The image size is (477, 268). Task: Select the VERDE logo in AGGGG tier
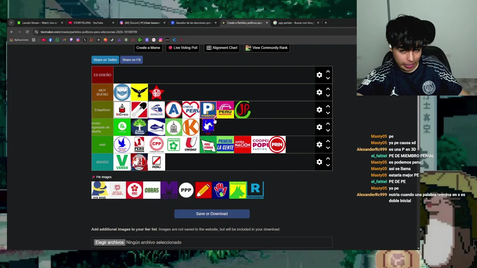click(122, 162)
